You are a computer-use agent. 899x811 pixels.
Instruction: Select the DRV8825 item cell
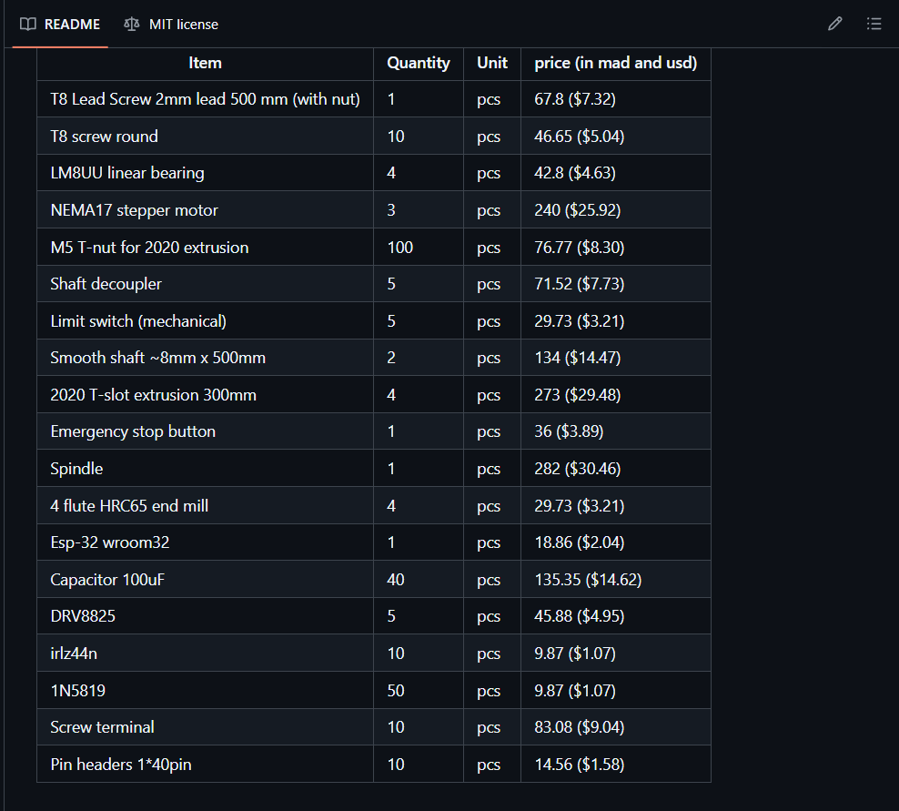tap(83, 616)
